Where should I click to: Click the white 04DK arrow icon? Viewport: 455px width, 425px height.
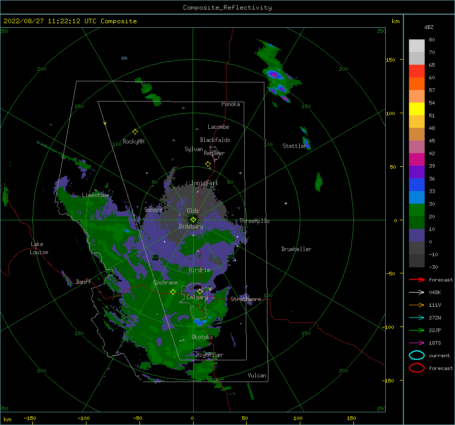(x=417, y=292)
